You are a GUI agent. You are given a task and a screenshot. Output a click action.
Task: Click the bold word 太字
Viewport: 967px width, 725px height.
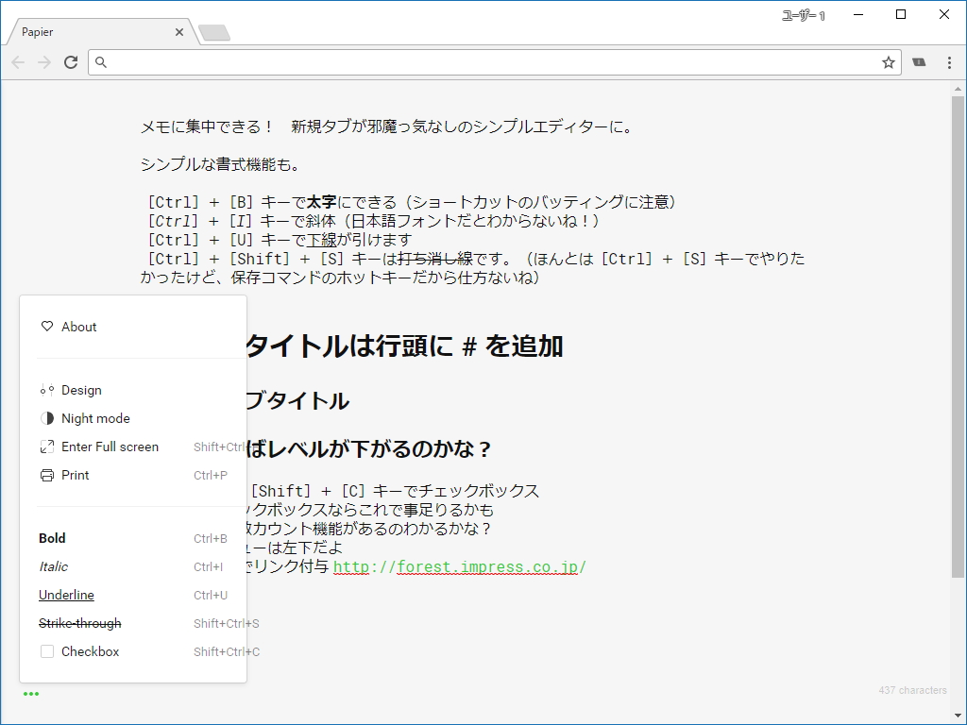[321, 202]
